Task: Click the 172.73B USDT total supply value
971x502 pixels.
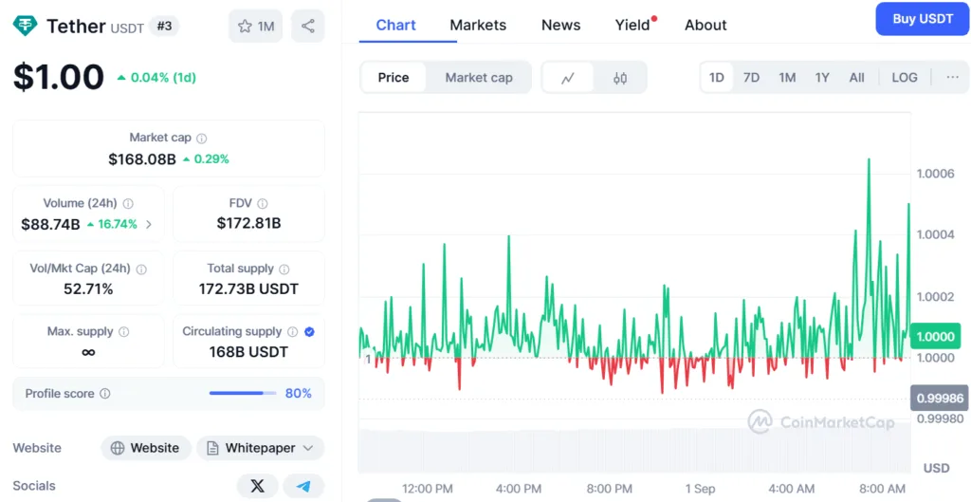Action: coord(249,288)
